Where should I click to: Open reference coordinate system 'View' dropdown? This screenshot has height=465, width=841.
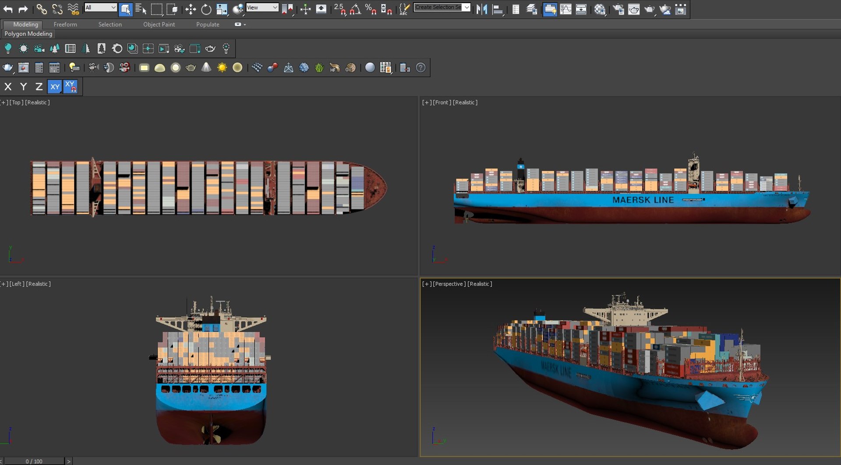pyautogui.click(x=262, y=7)
